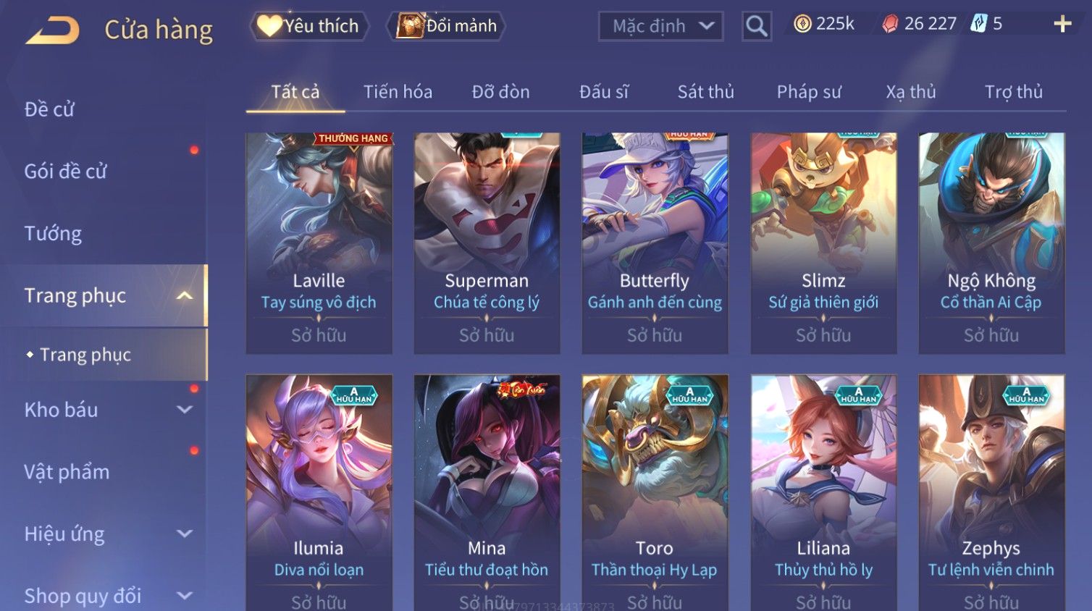Screen dimensions: 1092x611
Task: Tap the plus icon to add currency
Action: point(1062,25)
